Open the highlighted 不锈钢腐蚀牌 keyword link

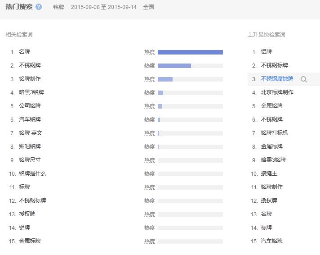pyautogui.click(x=277, y=79)
